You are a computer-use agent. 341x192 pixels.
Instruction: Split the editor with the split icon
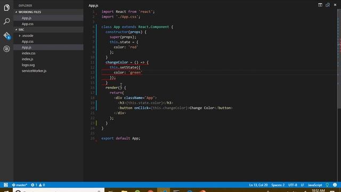click(x=320, y=5)
